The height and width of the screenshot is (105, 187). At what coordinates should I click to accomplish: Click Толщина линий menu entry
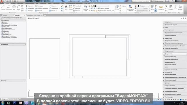(x=169, y=51)
